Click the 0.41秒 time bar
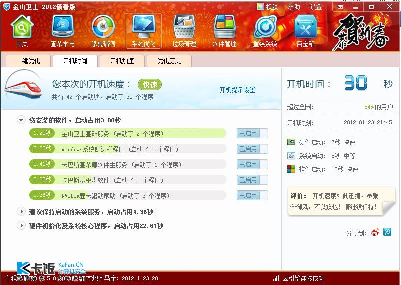Image resolution: width=401 pixels, height=285 pixels. (x=42, y=164)
